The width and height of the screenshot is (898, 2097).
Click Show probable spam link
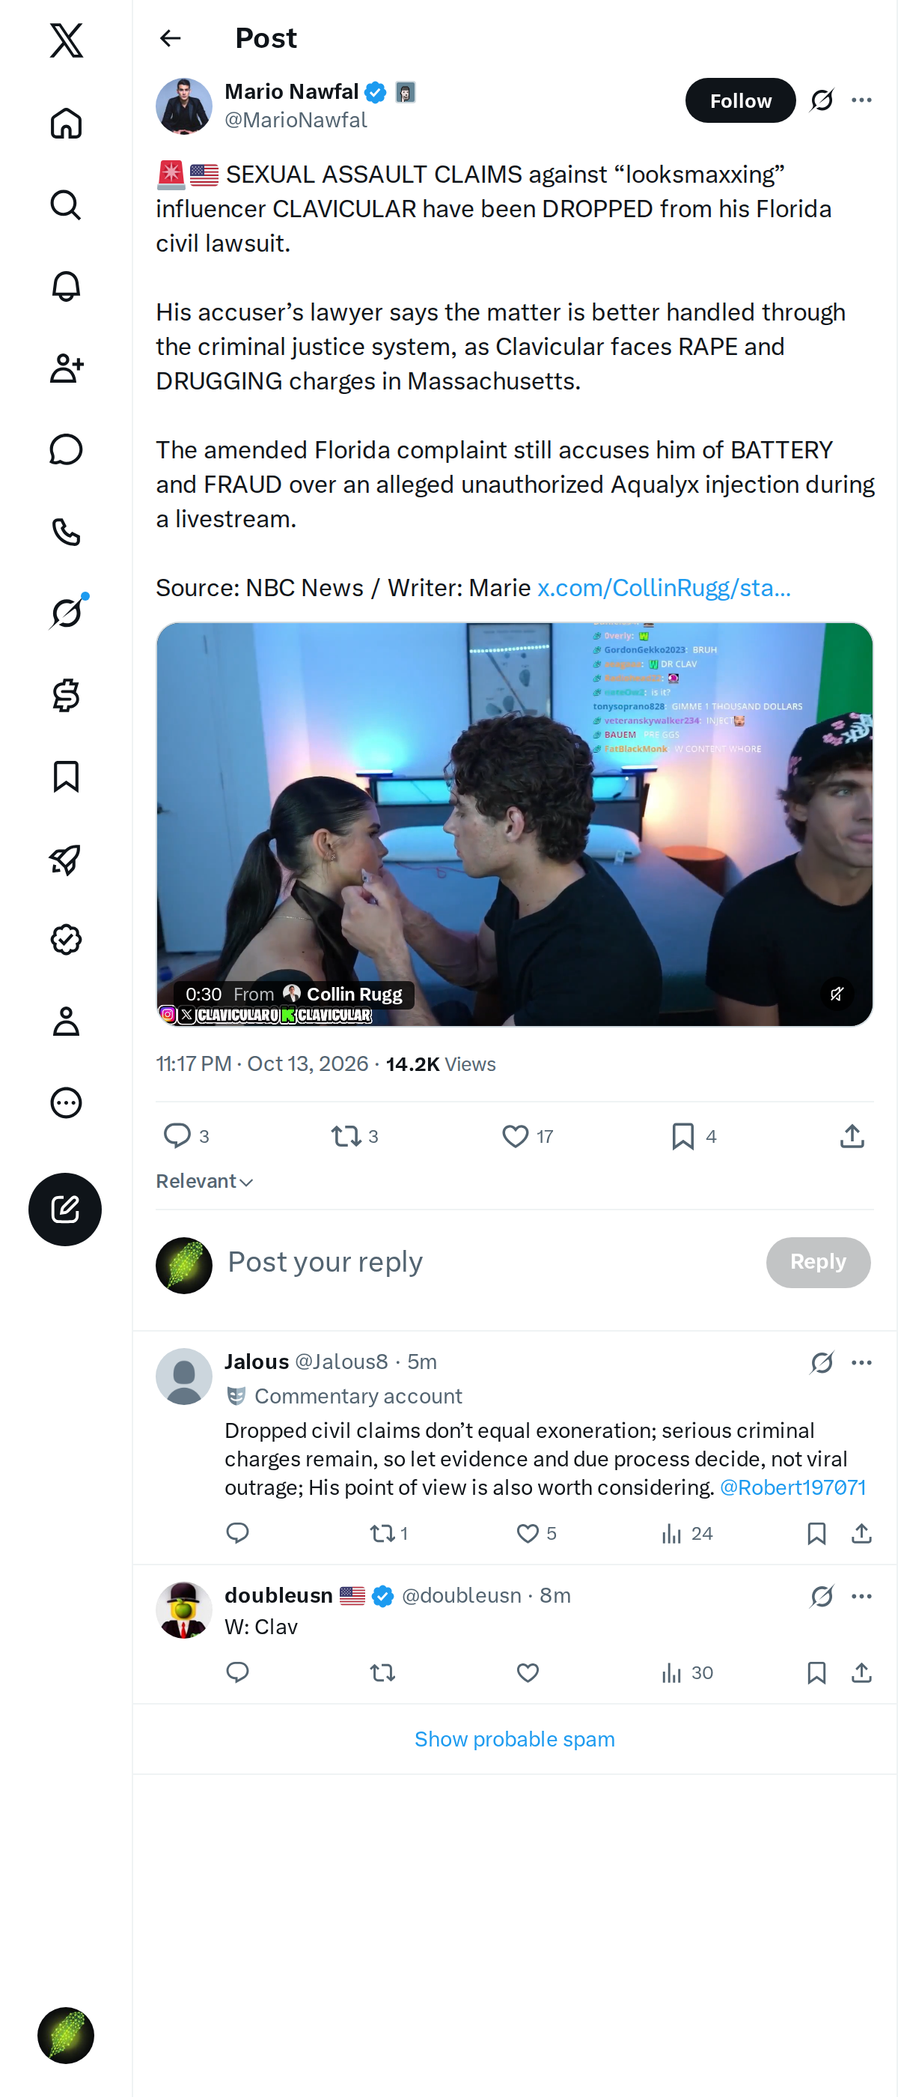(514, 1739)
